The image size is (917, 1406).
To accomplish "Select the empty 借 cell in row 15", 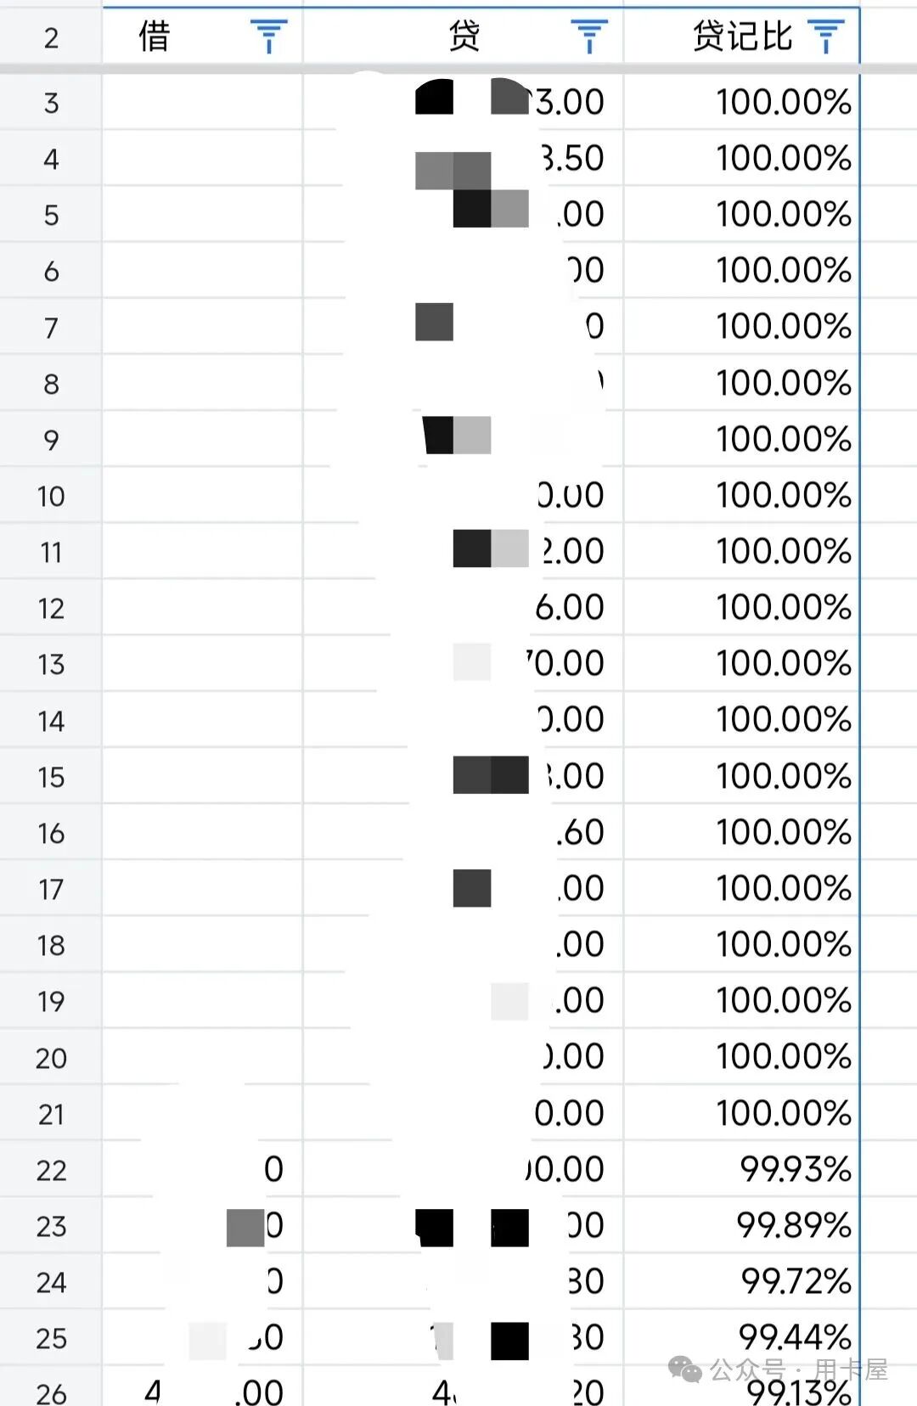I will click(x=202, y=776).
